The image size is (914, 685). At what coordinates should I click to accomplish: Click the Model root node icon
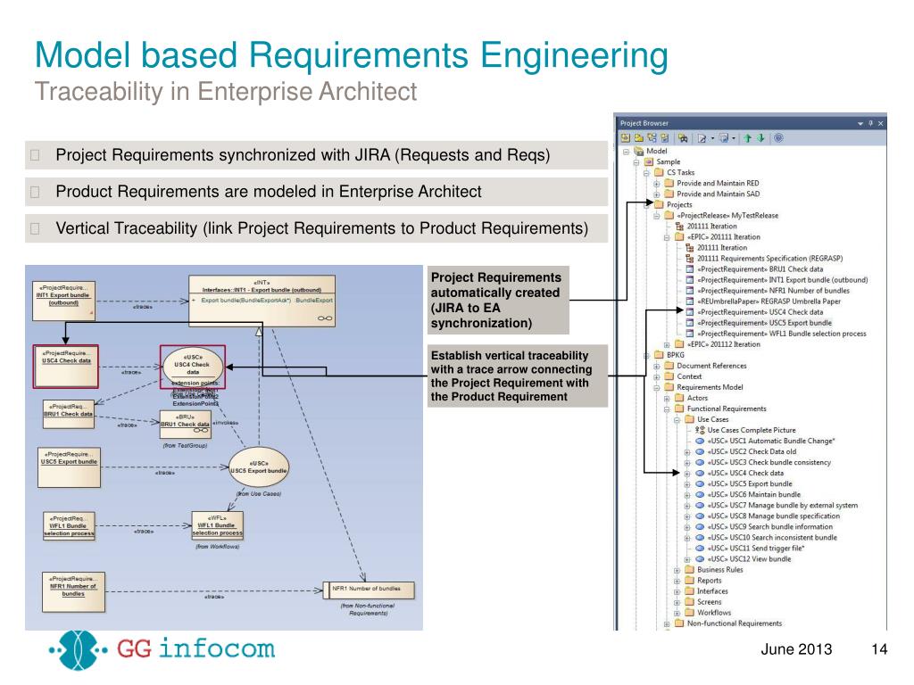coord(638,151)
